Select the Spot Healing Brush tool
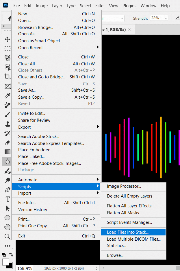This screenshot has width=180, height=271. (x=7, y=105)
